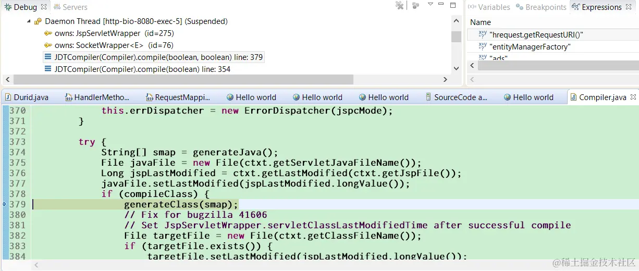This screenshot has height=271, width=639.
Task: Click watch icon beside hrequest.getRequestURI()
Action: [x=483, y=34]
